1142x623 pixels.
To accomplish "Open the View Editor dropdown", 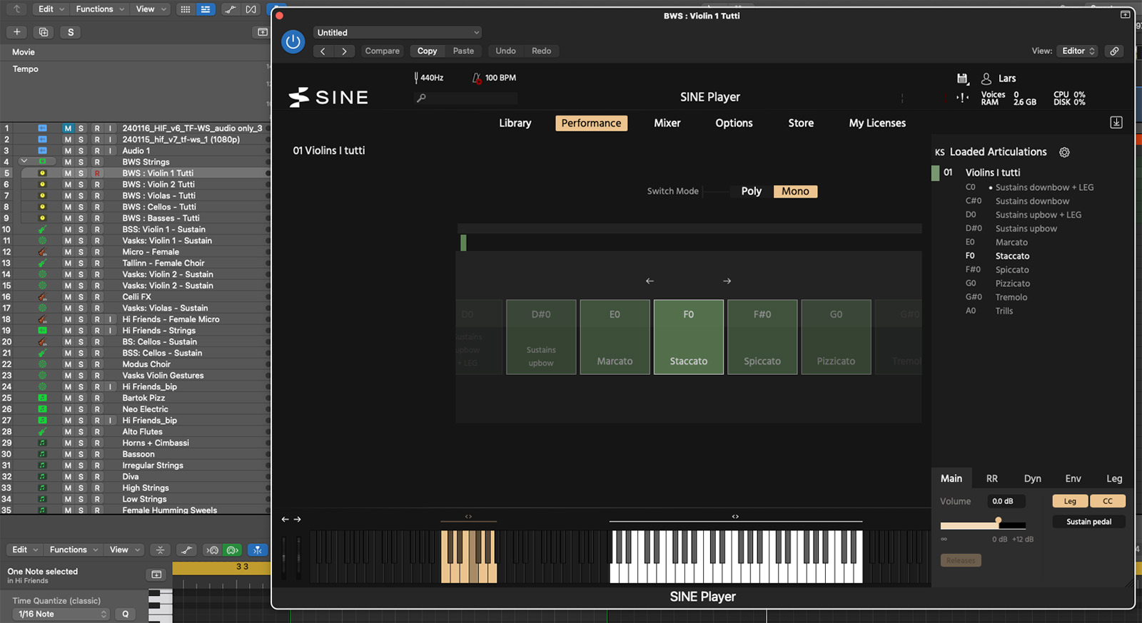I will tap(1077, 51).
